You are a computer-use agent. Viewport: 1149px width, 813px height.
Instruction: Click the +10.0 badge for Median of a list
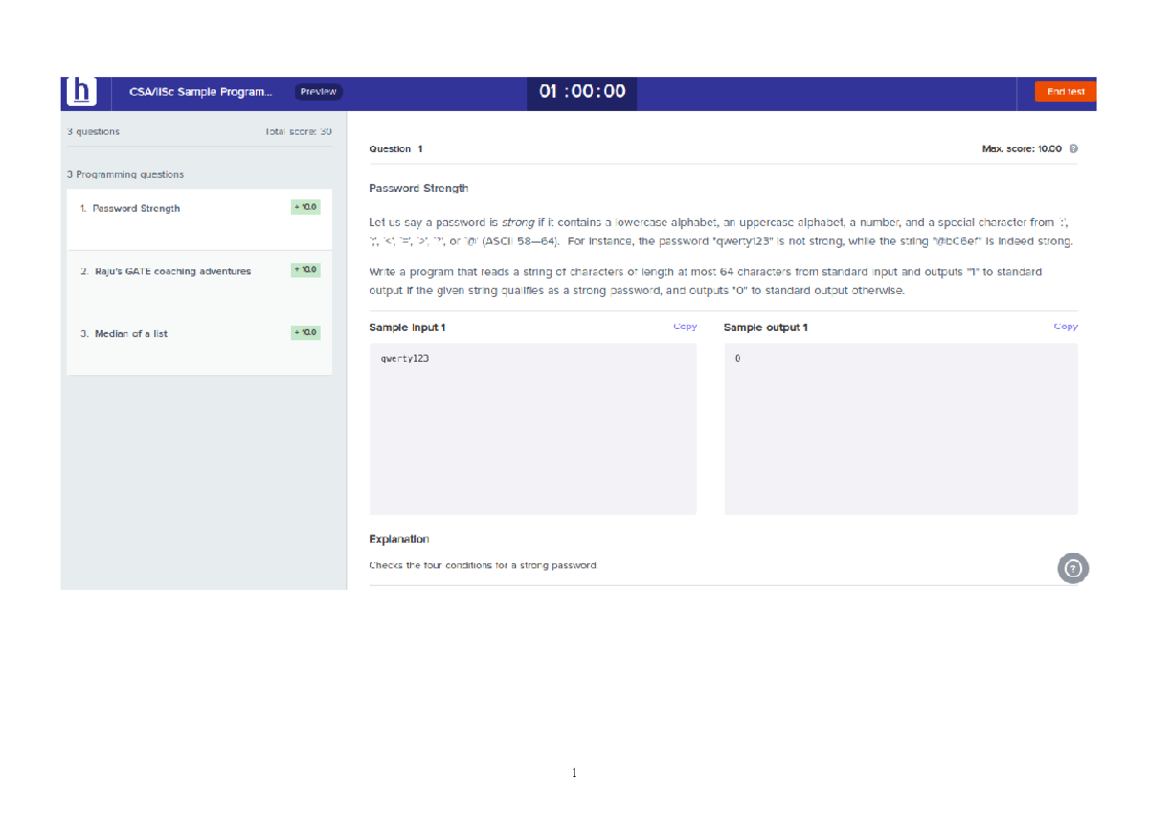pos(305,332)
